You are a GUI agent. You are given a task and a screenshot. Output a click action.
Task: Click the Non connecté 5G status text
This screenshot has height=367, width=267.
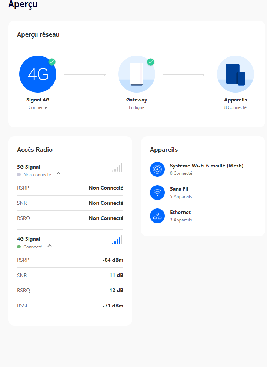[37, 175]
